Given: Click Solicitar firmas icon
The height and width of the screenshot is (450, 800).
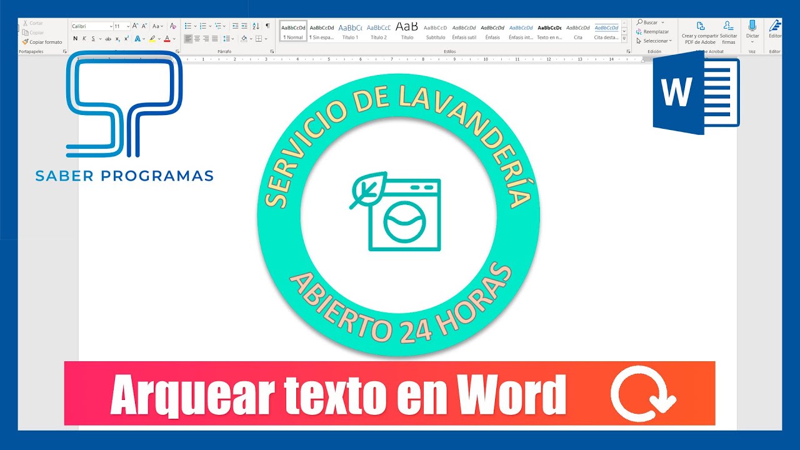Looking at the screenshot, I should click(x=729, y=32).
